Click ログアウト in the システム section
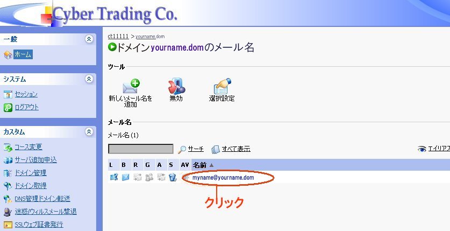This screenshot has height=231, width=450. tap(26, 107)
